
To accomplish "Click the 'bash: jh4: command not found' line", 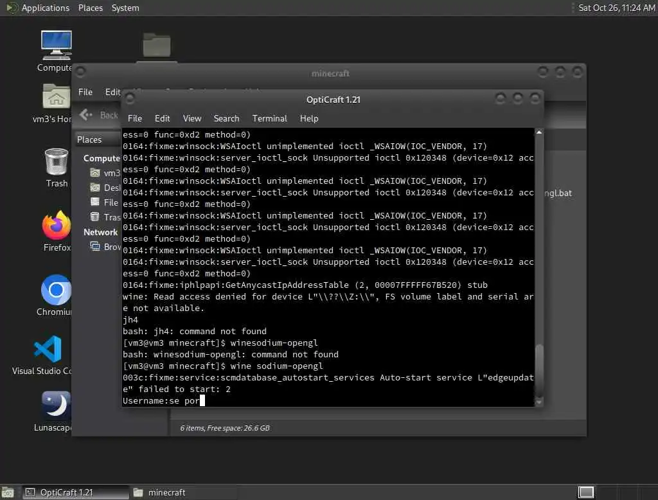I will pyautogui.click(x=194, y=331).
